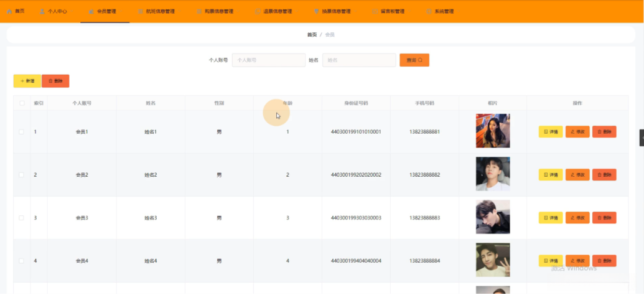Image resolution: width=644 pixels, height=295 pixels.
Task: Click 删除 for 会员3 row
Action: (x=604, y=218)
